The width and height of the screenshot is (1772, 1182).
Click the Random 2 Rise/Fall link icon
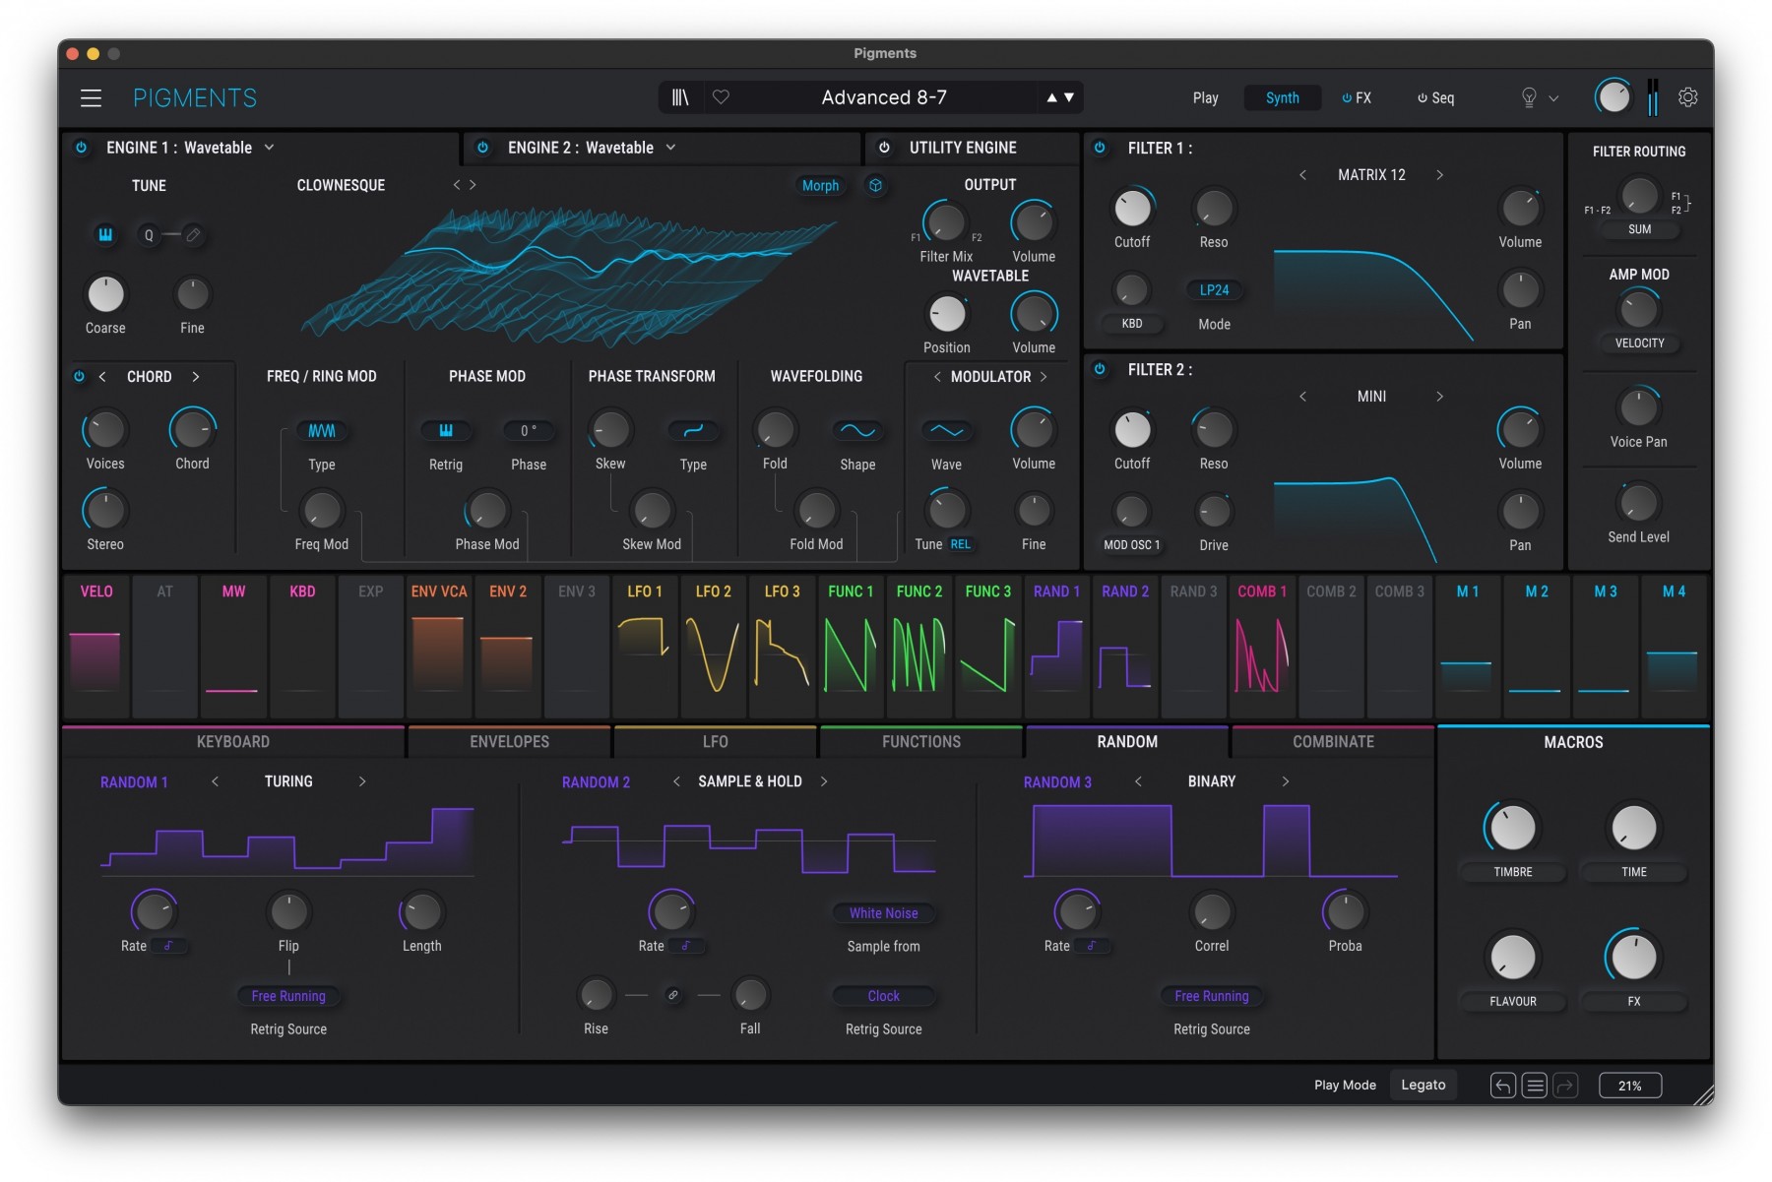(x=673, y=995)
